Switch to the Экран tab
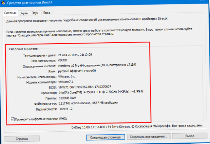 (x=24, y=13)
